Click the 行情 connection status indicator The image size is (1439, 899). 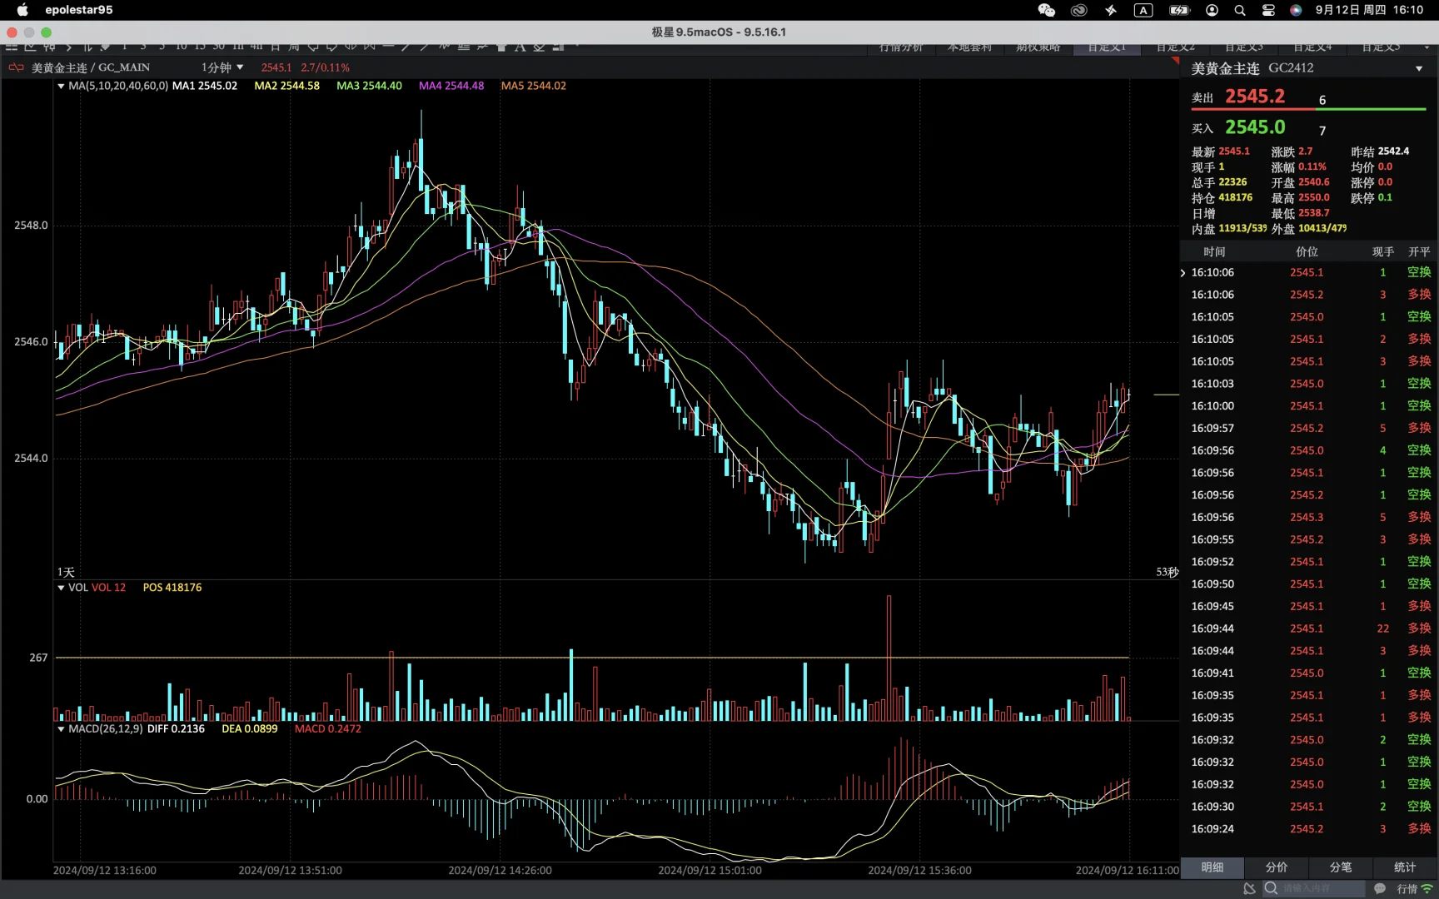pos(1415,889)
